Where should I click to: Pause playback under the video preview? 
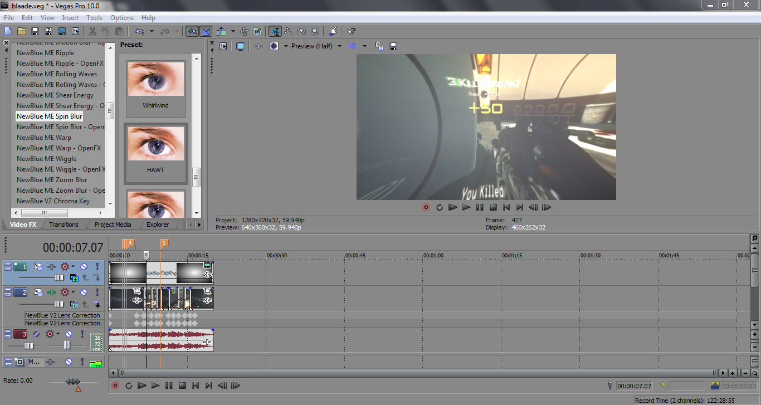coord(480,207)
